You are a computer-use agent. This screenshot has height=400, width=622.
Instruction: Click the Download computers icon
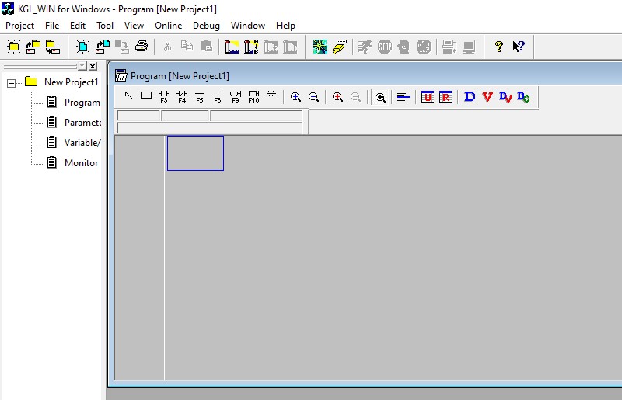(449, 47)
